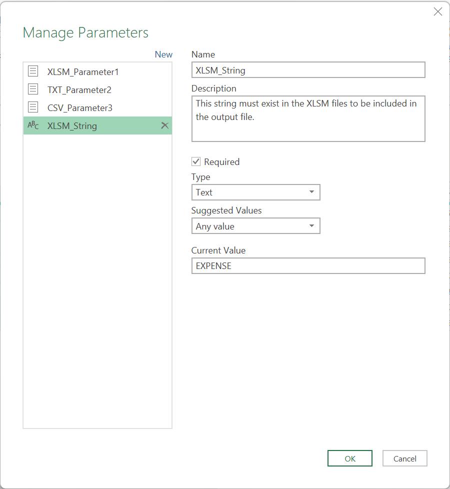450x489 pixels.
Task: Uncheck the Required checkbox
Action: (x=196, y=161)
